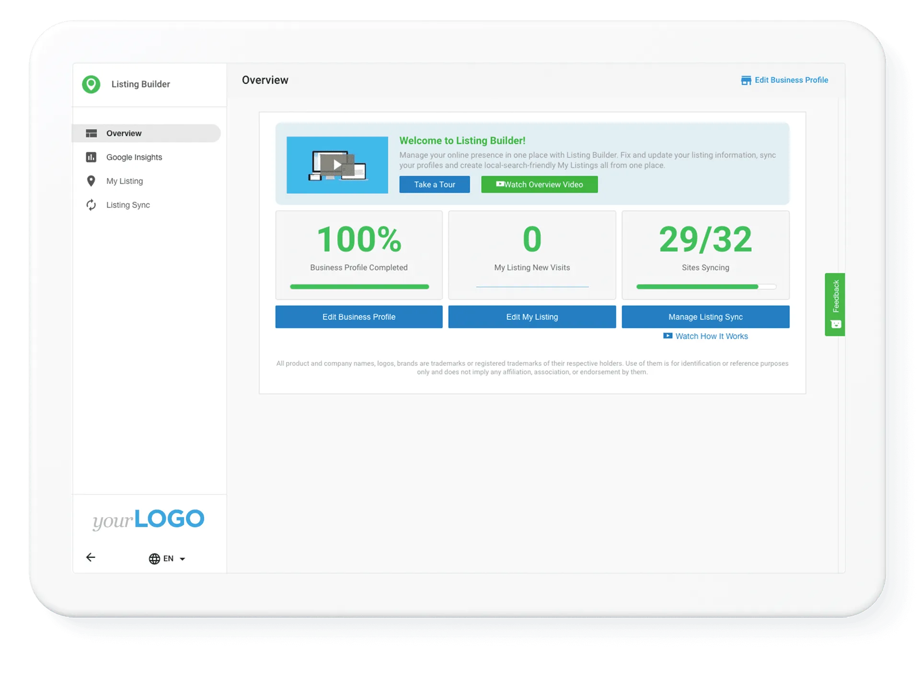
Task: Click the My Listing map pin icon
Action: point(91,181)
